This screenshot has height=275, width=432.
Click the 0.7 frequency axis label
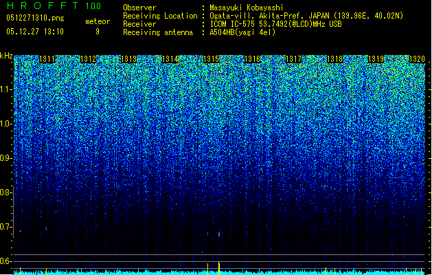(5, 227)
